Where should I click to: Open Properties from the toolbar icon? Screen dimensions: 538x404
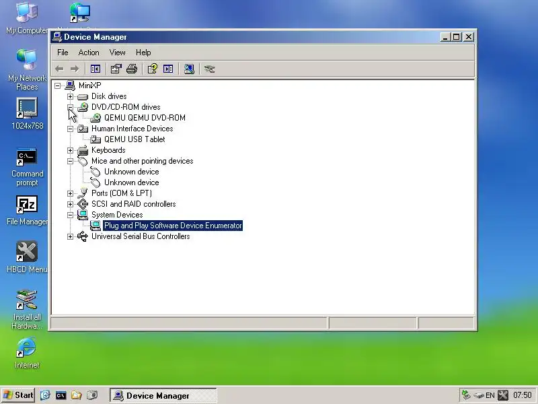116,69
